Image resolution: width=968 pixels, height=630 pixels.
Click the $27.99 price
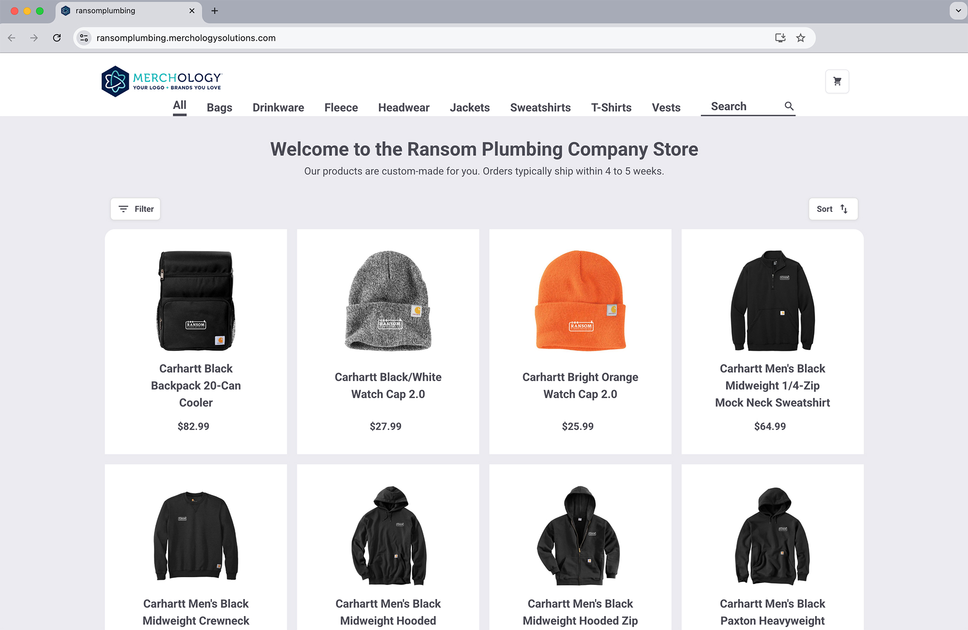(386, 426)
